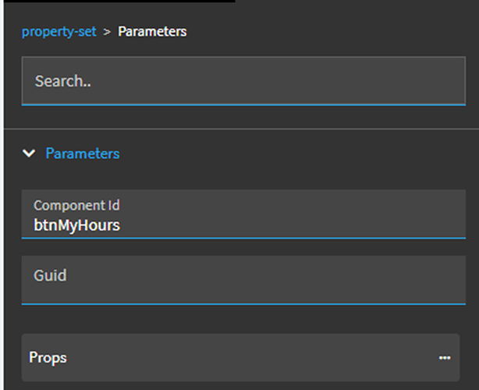Click the Parameters section header label
Image resolution: width=479 pixels, height=390 pixels.
83,154
